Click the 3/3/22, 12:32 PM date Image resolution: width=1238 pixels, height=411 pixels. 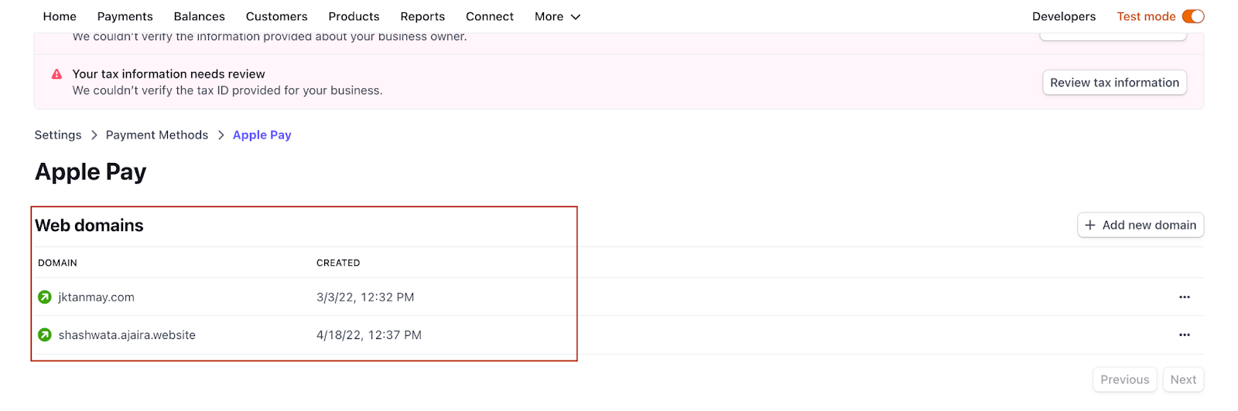pyautogui.click(x=365, y=297)
